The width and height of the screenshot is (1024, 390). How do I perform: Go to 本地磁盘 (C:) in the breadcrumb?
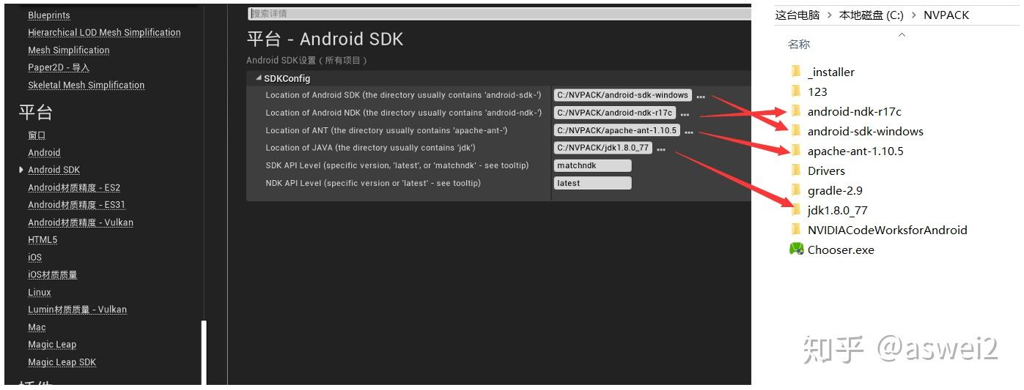point(872,15)
